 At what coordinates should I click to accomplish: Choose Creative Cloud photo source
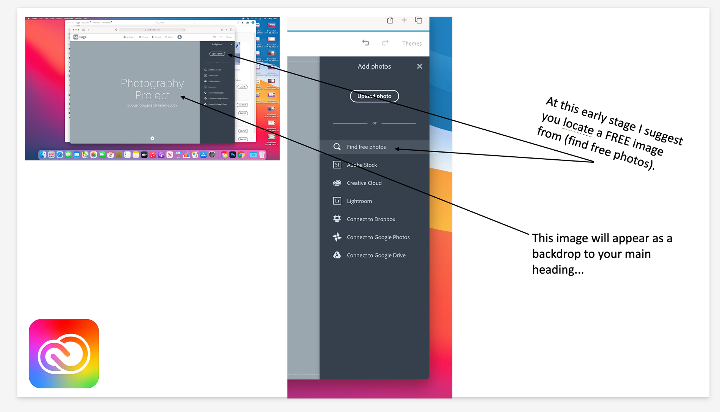(364, 183)
